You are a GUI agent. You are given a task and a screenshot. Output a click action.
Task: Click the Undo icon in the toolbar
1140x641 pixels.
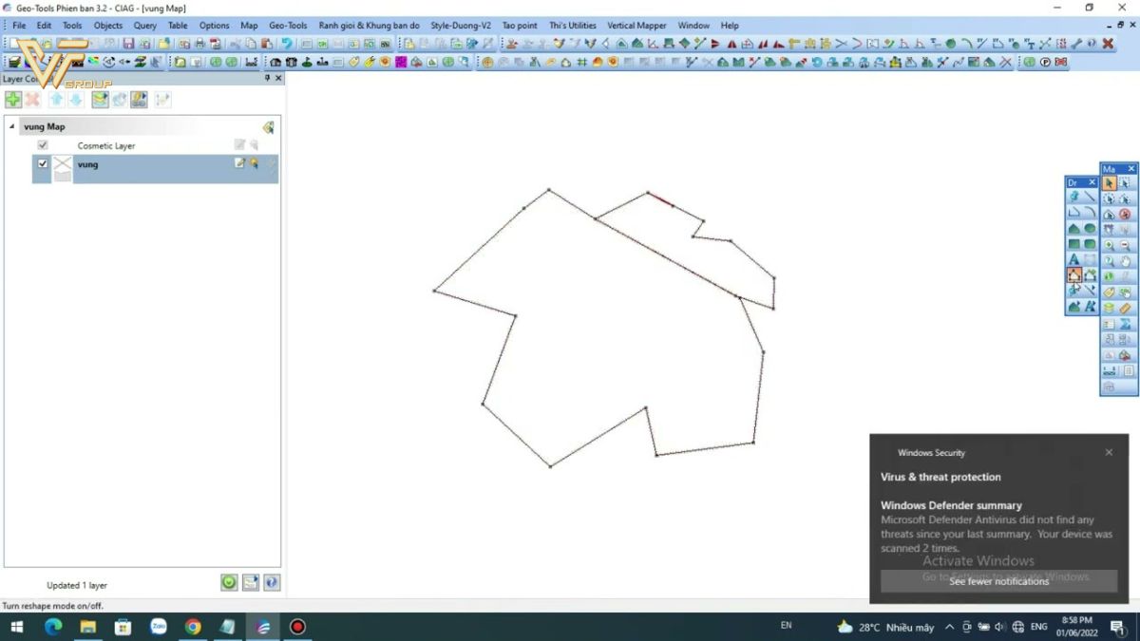pyautogui.click(x=286, y=43)
